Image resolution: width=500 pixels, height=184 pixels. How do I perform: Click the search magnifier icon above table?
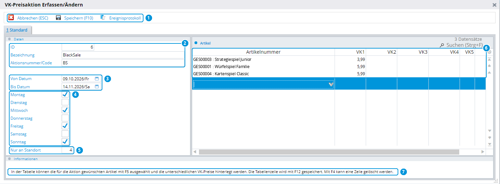[442, 45]
